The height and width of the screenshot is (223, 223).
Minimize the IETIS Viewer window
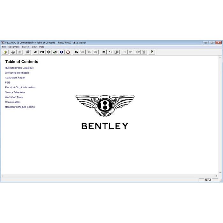click(x=206, y=42)
